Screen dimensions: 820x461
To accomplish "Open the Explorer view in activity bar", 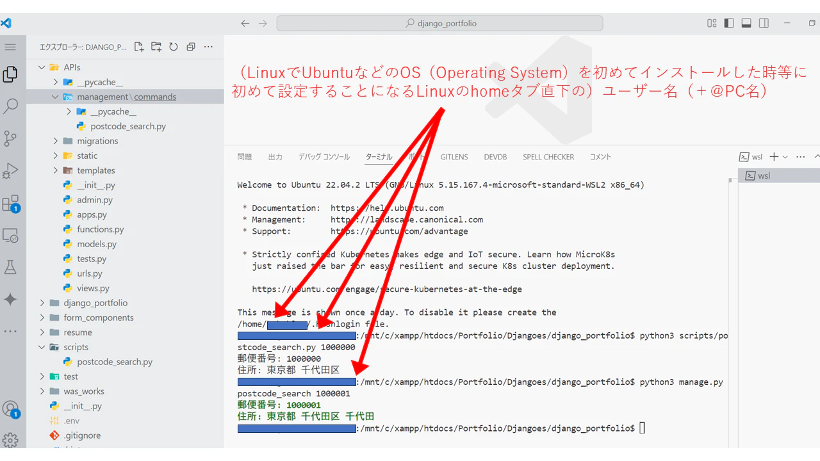I will click(10, 75).
